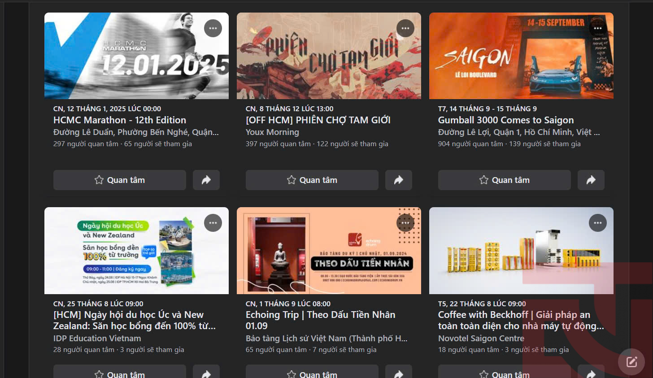Open the new message compose icon
This screenshot has width=653, height=378.
[x=631, y=362]
